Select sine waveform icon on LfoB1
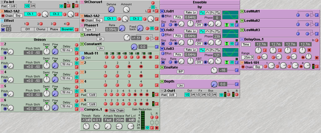The width and height of the screenshot is (321, 133). pyautogui.click(x=202, y=12)
